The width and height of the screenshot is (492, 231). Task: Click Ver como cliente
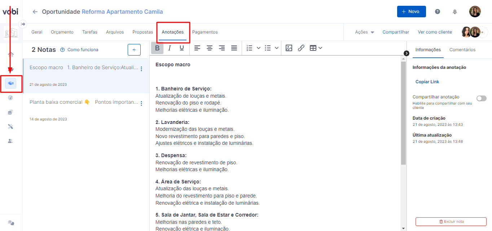(435, 32)
